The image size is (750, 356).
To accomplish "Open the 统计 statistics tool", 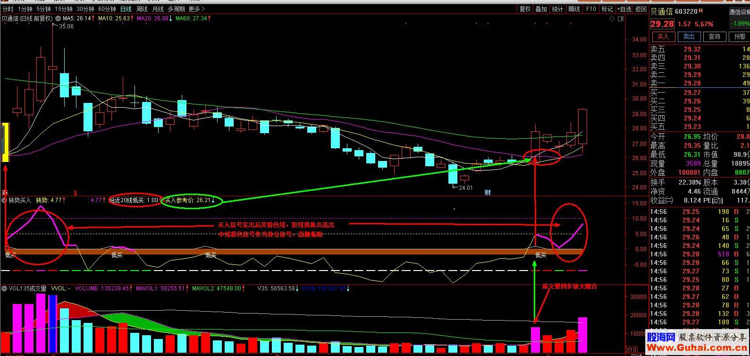I will pyautogui.click(x=557, y=9).
